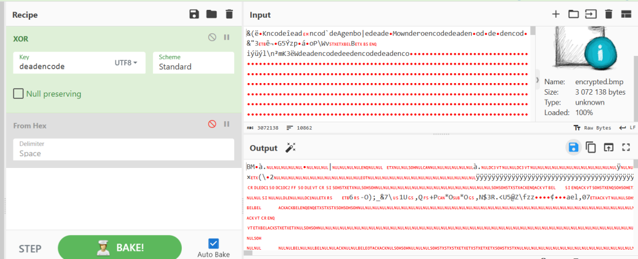Open the Scheme Standard dropdown
The height and width of the screenshot is (259, 638).
point(194,63)
